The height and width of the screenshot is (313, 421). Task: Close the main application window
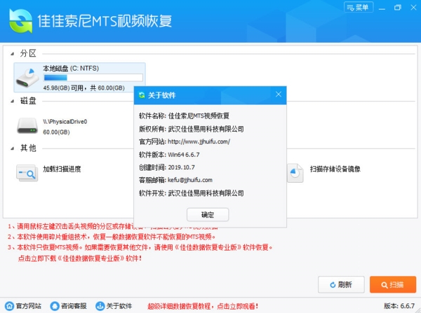tap(413, 8)
